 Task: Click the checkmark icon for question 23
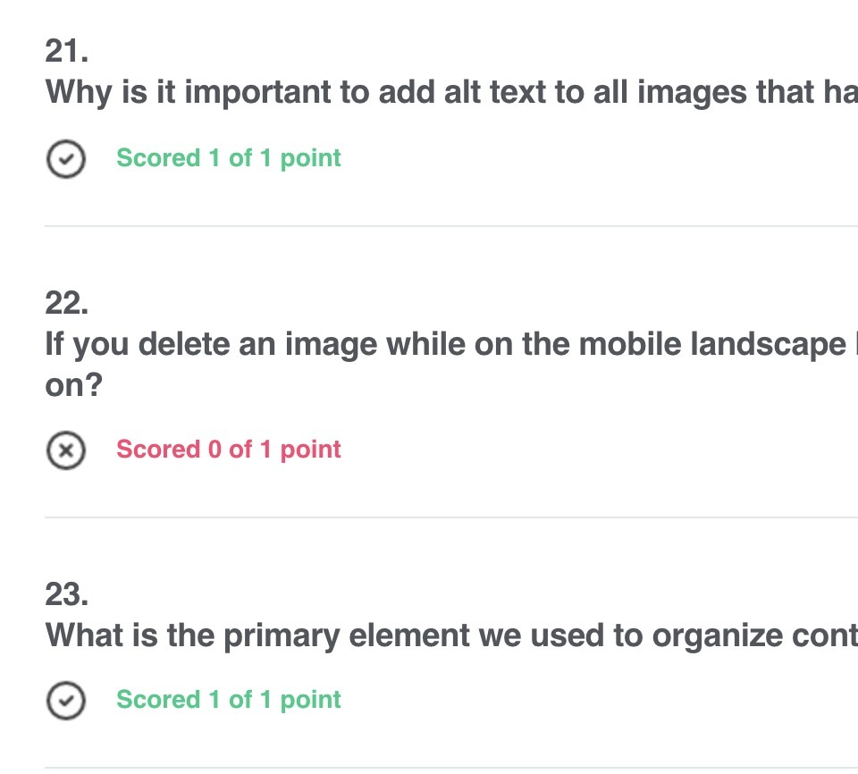(65, 701)
